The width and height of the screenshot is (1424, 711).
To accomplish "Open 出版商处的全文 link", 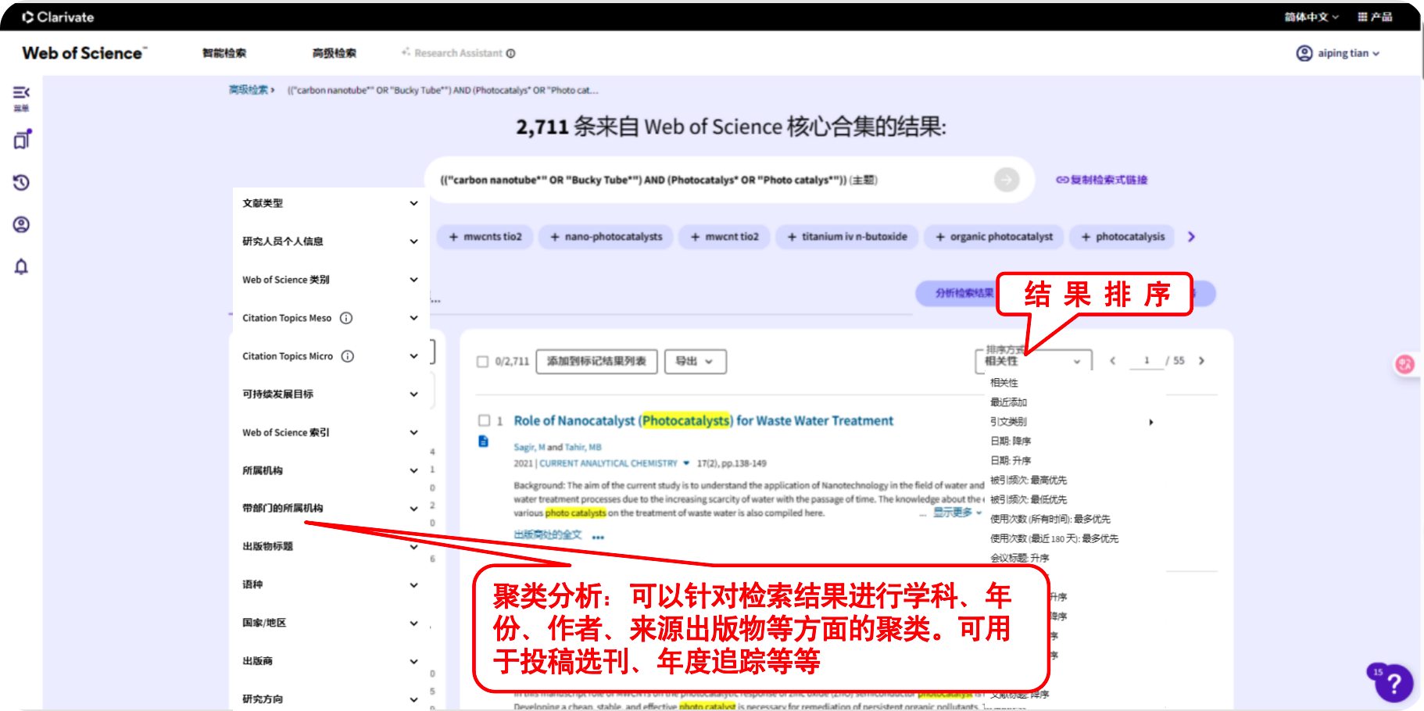I will coord(548,535).
